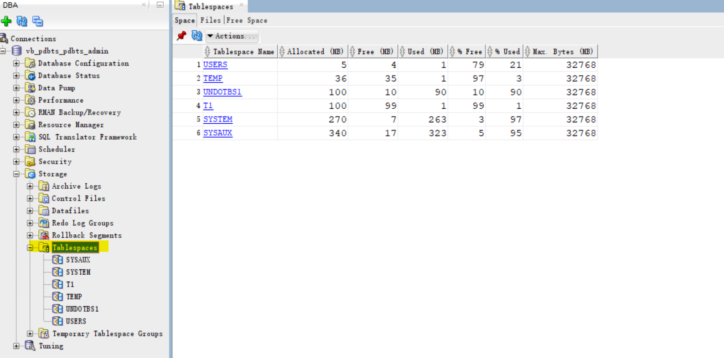Expand the Scheduler node
This screenshot has height=358, width=724.
(16, 149)
